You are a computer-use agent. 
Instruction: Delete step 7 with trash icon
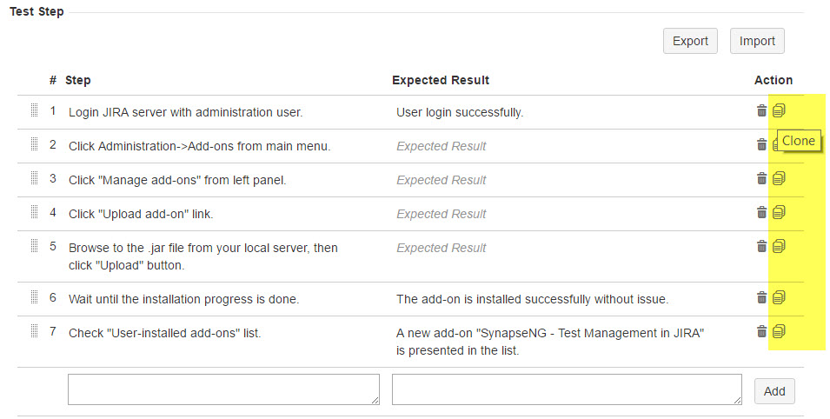pos(762,331)
